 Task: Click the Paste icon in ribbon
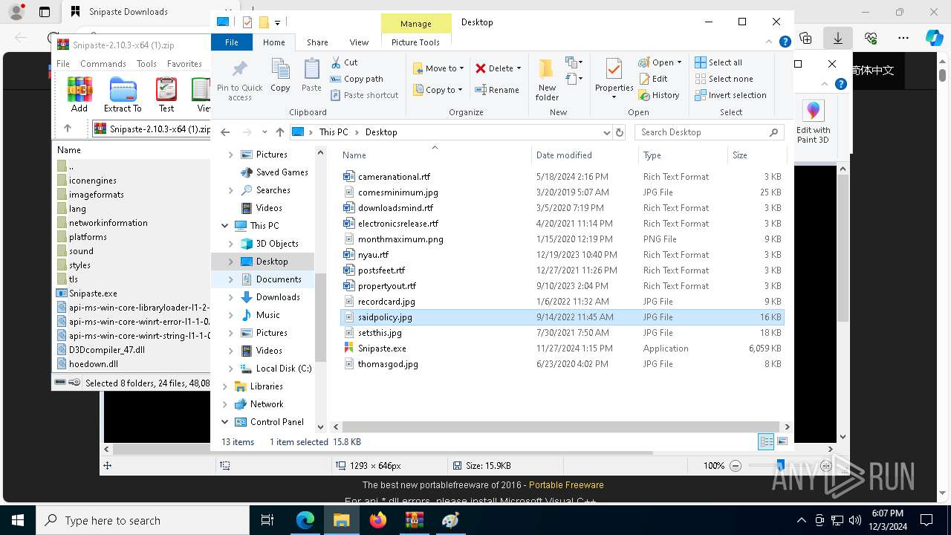[x=311, y=75]
